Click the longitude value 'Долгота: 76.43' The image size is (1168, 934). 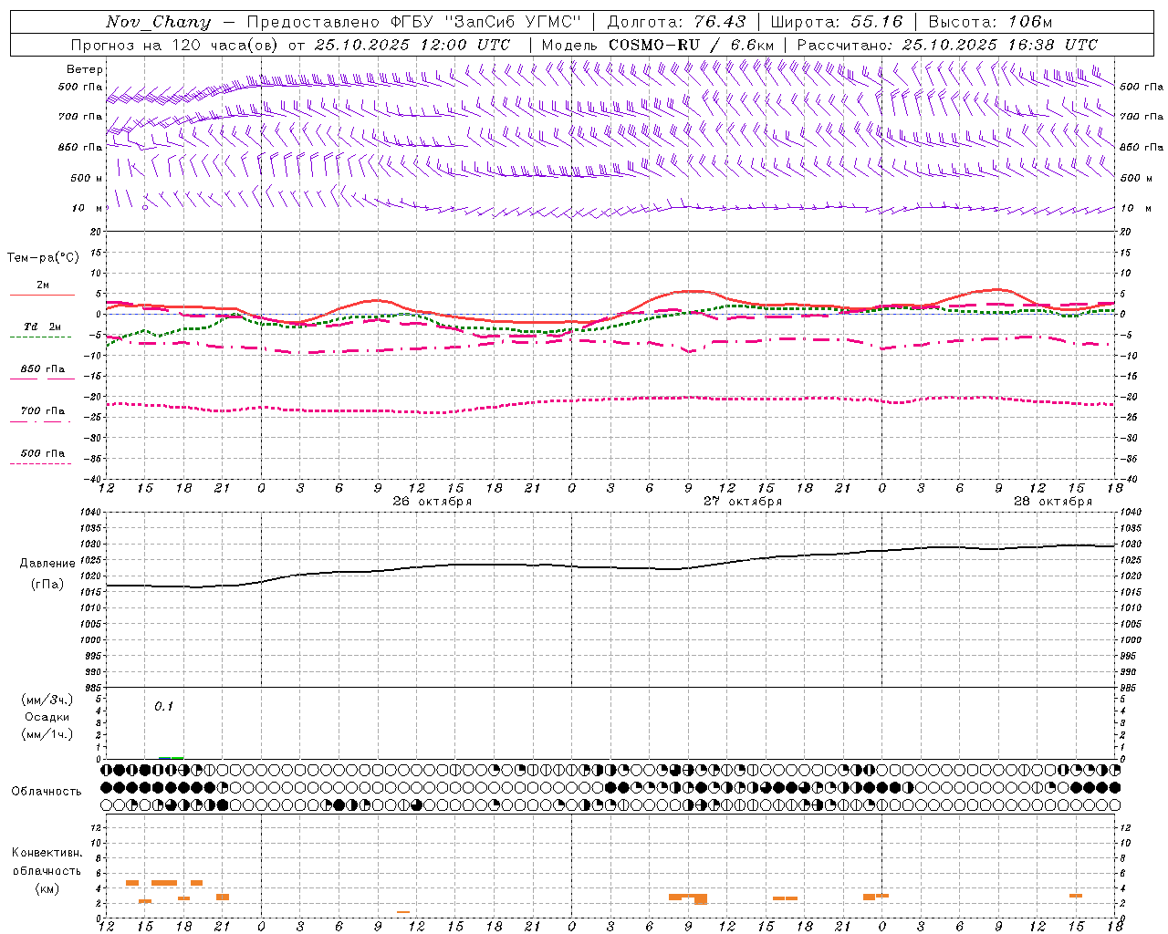[x=676, y=22]
